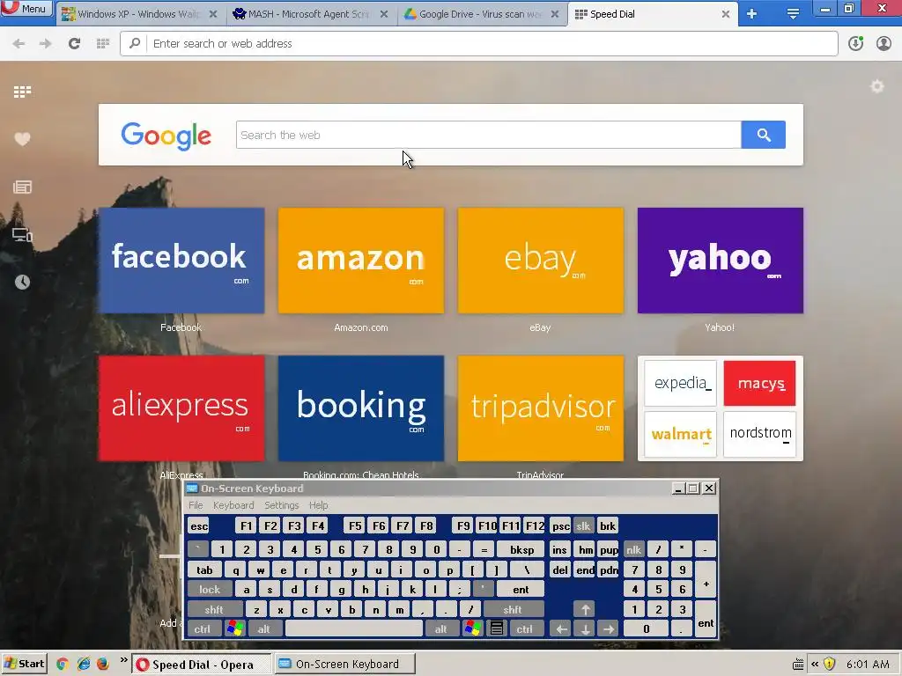The image size is (902, 676).
Task: Open the expedia thumbnail in folder
Action: tap(681, 384)
